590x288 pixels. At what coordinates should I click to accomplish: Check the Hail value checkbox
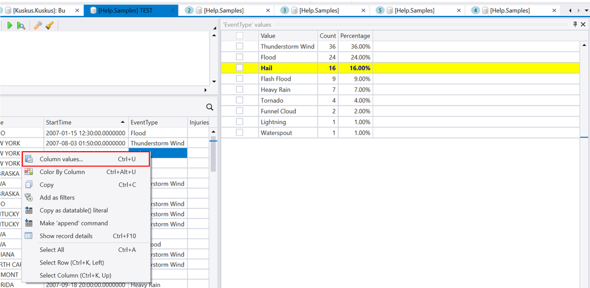pyautogui.click(x=239, y=68)
